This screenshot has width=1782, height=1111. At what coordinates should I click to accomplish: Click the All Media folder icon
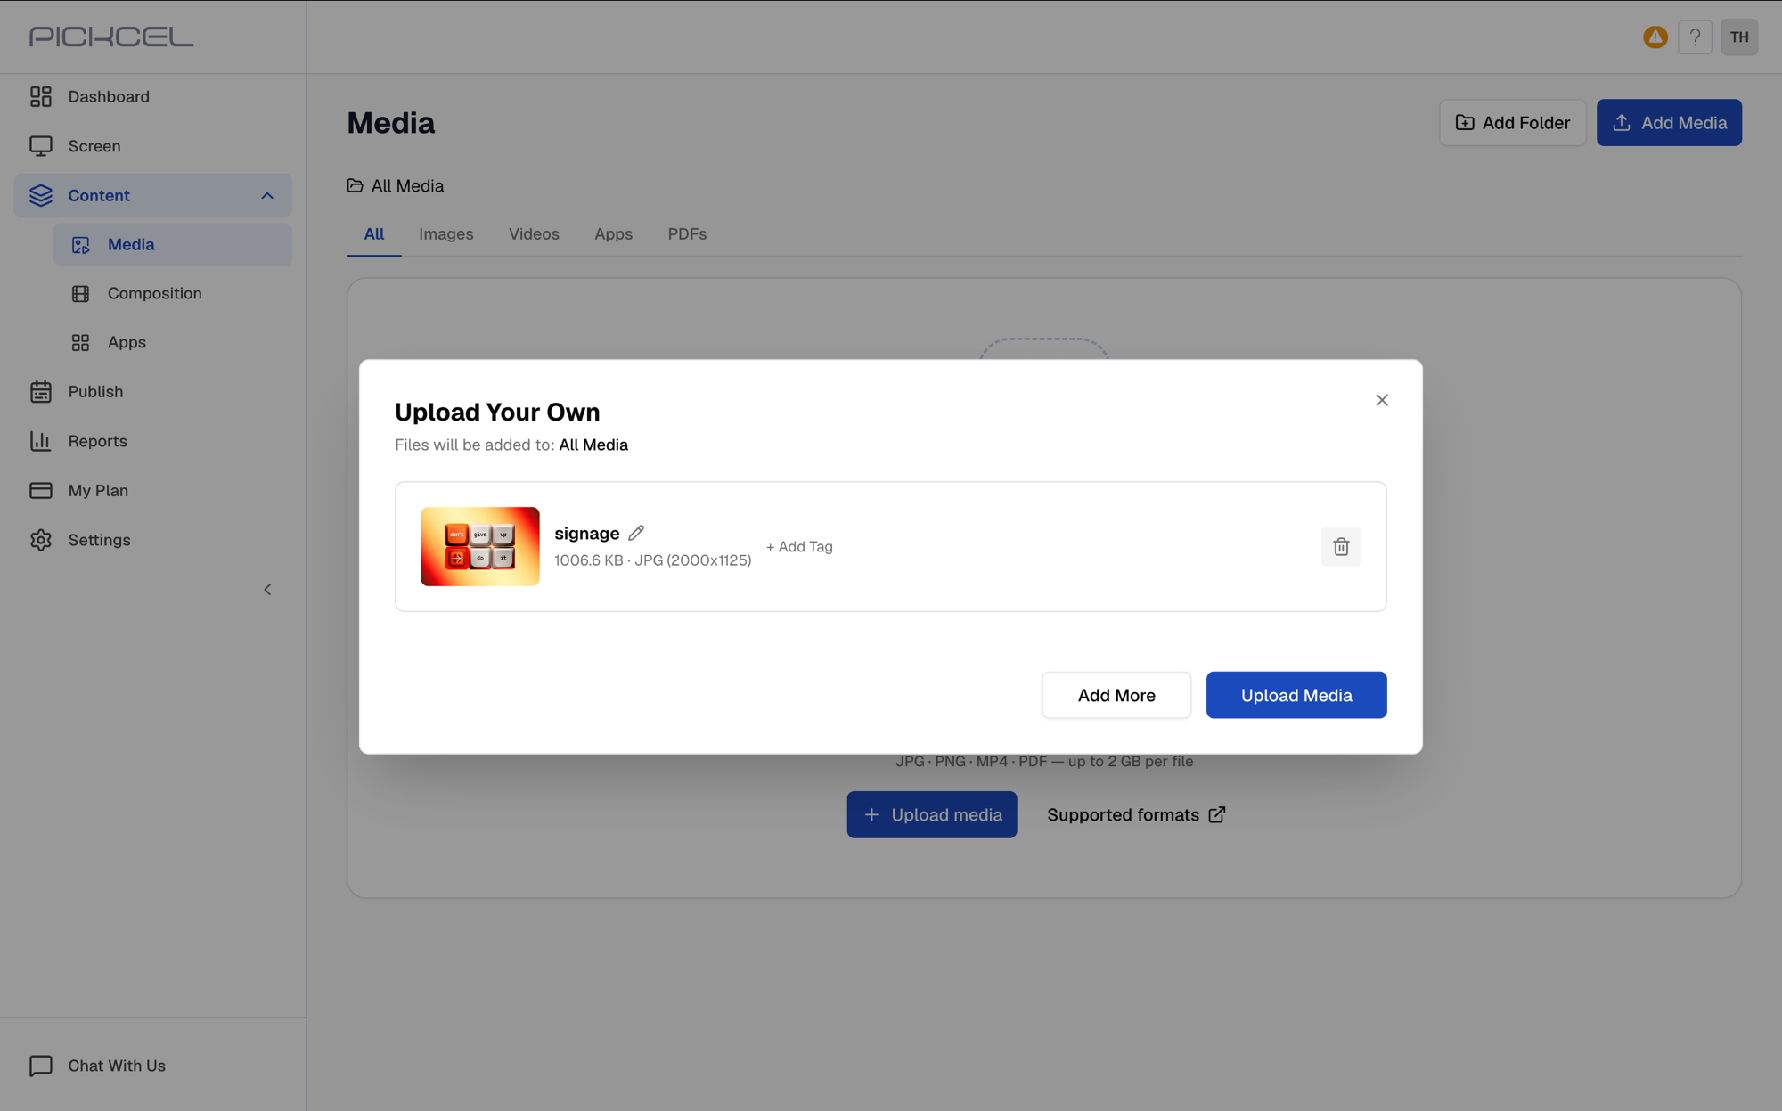coord(355,185)
